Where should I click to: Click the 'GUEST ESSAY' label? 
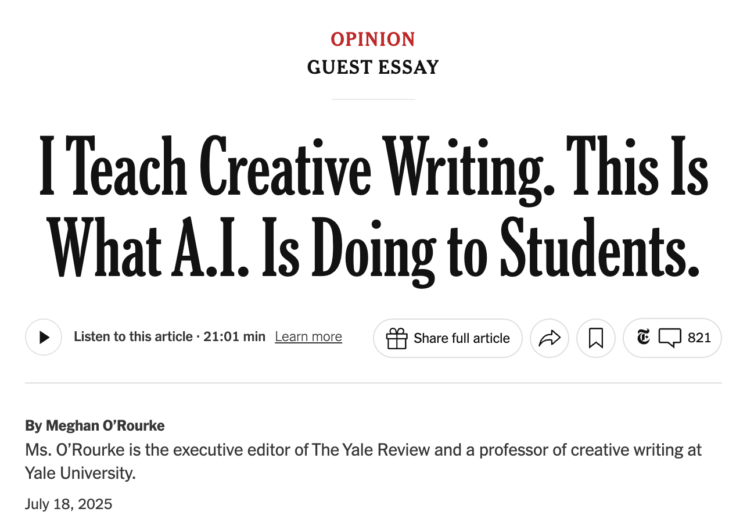373,67
